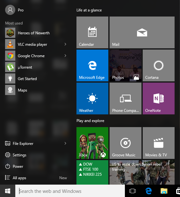Viewport: 180px width, 197px height.
Task: Click the Life at a glance group title
Action: tap(89, 10)
